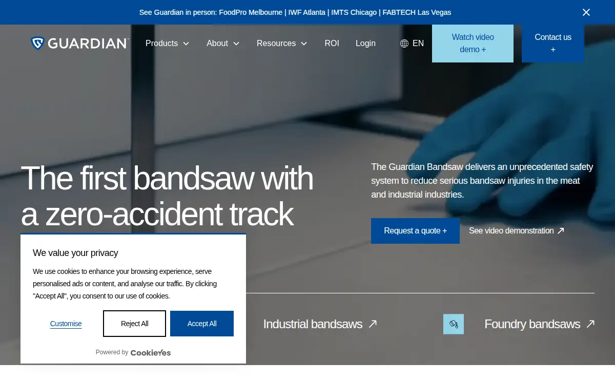Go to the ROI page
This screenshot has height=384, width=615.
(332, 44)
